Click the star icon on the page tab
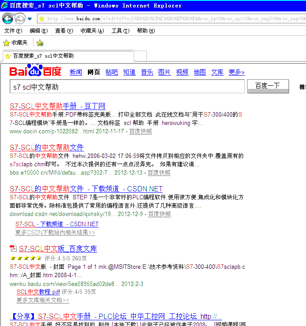The image size is (306, 326). (x=8, y=56)
